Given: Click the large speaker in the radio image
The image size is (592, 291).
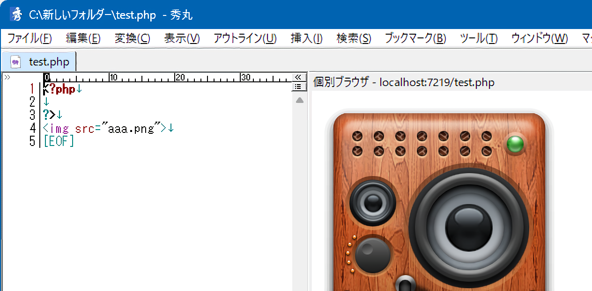Looking at the screenshot, I should [469, 228].
